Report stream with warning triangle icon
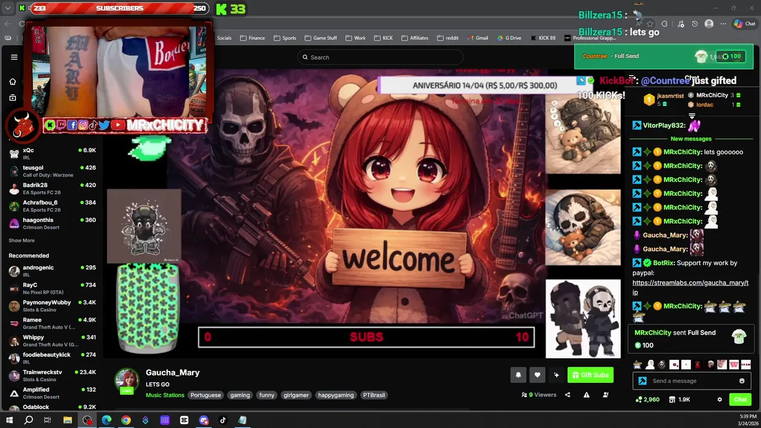The height and width of the screenshot is (428, 761). 586,395
